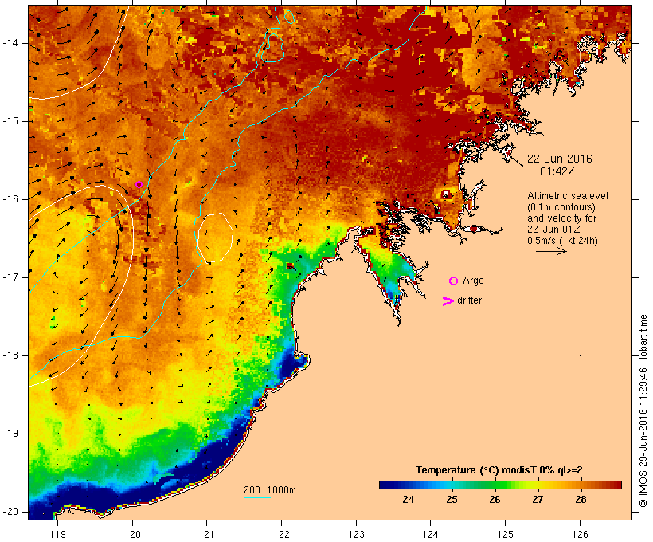653x542 pixels.
Task: Click the colorbar tick label 25
Action: 452,500
